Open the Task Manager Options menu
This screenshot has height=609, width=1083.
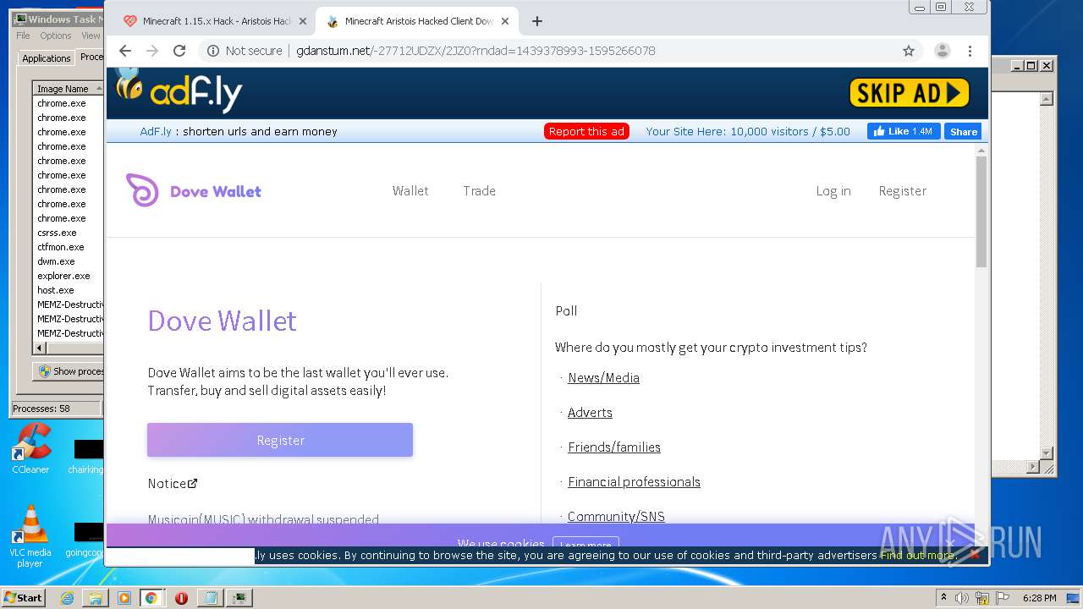tap(56, 36)
